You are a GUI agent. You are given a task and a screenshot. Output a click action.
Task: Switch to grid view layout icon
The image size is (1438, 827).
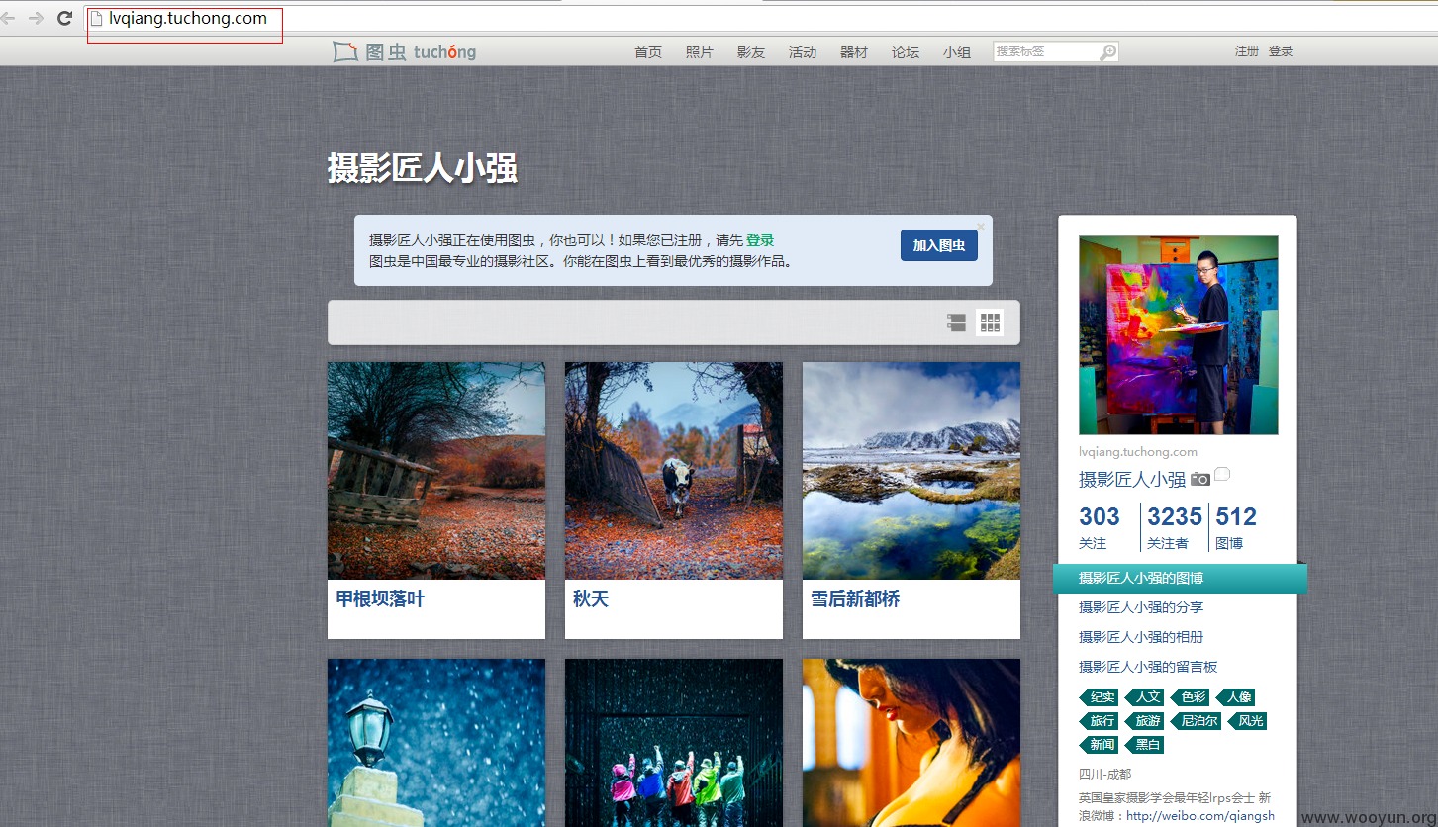click(990, 322)
